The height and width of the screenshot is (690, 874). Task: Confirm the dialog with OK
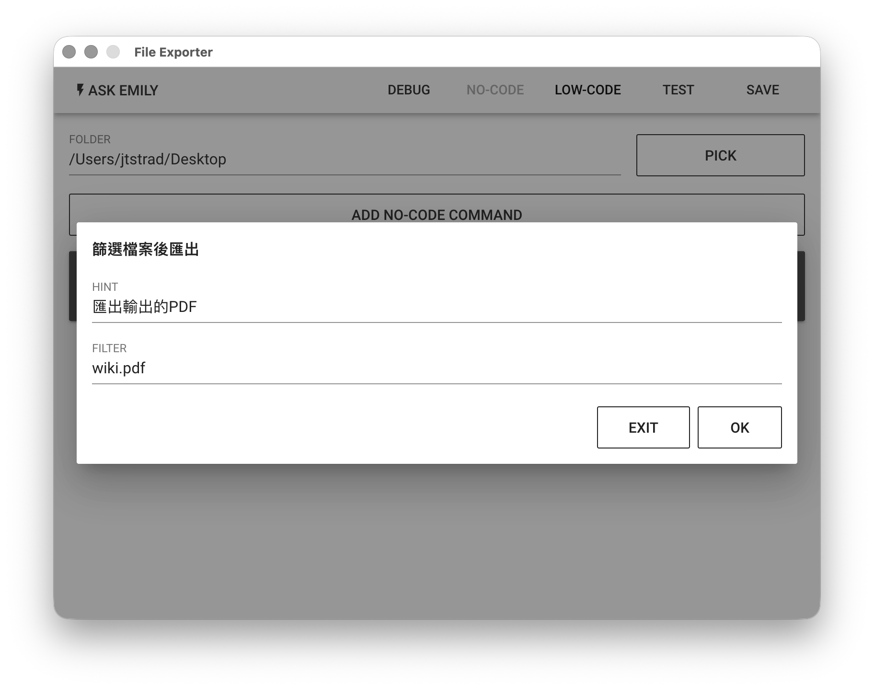pyautogui.click(x=739, y=427)
